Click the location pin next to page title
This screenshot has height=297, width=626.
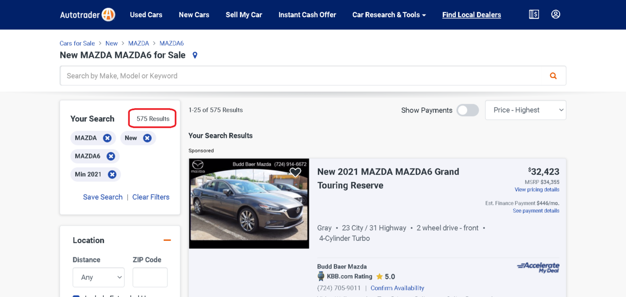point(195,55)
